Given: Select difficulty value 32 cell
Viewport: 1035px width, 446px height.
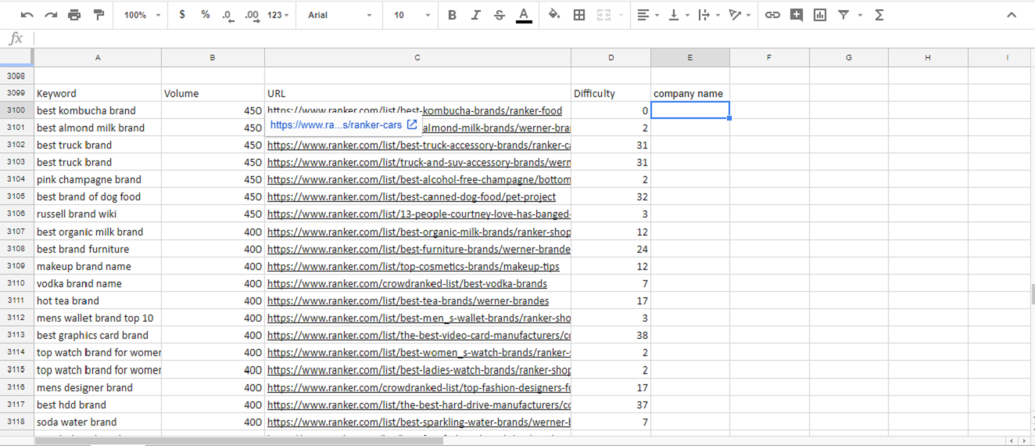Looking at the screenshot, I should pos(611,196).
